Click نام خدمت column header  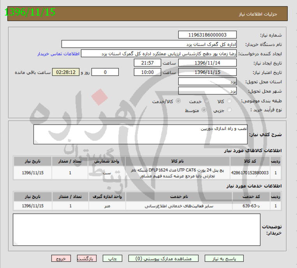pos(179,197)
